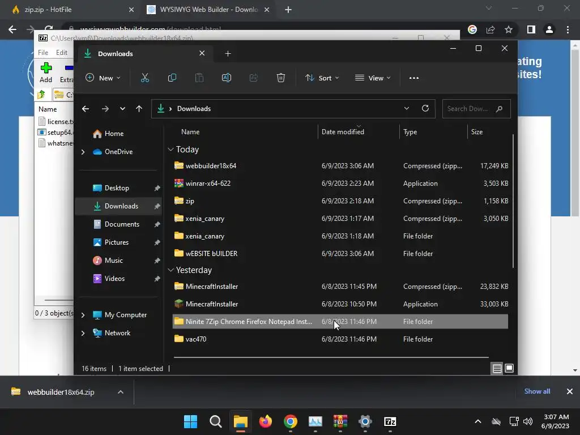This screenshot has height=435, width=580.
Task: Open Chrome side panel icon
Action: tap(531, 29)
